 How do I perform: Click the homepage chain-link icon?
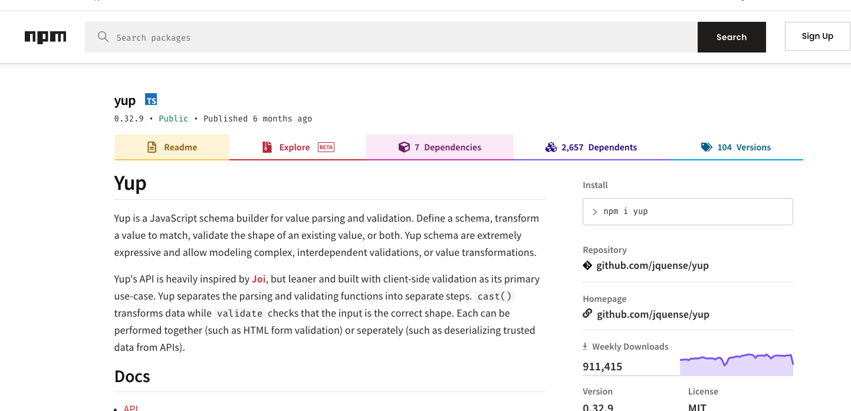click(x=587, y=314)
